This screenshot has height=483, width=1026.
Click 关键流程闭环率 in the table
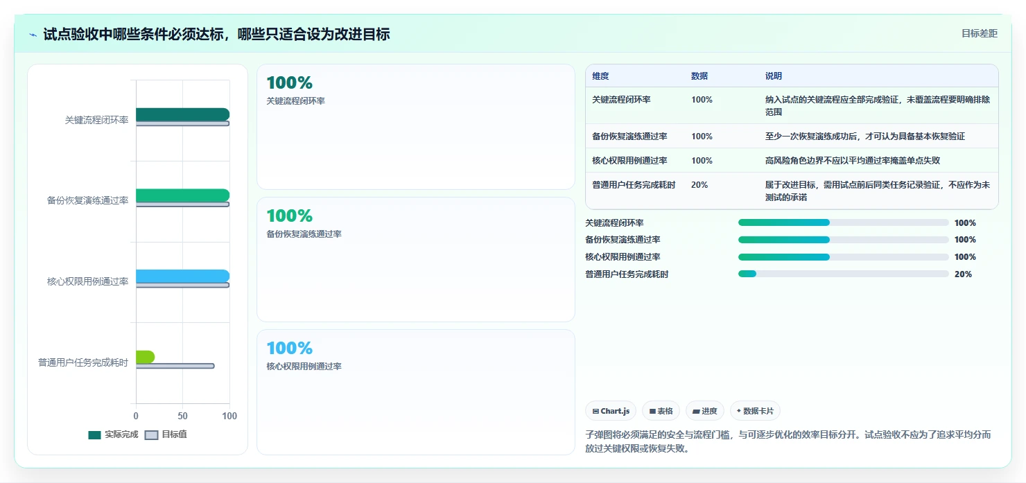621,100
